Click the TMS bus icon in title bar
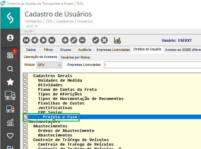This screenshot has width=201, height=149. coord(3,3)
